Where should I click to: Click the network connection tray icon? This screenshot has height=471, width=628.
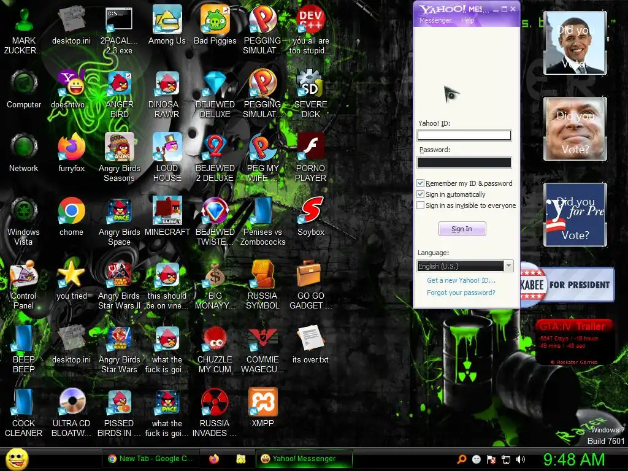click(x=506, y=459)
